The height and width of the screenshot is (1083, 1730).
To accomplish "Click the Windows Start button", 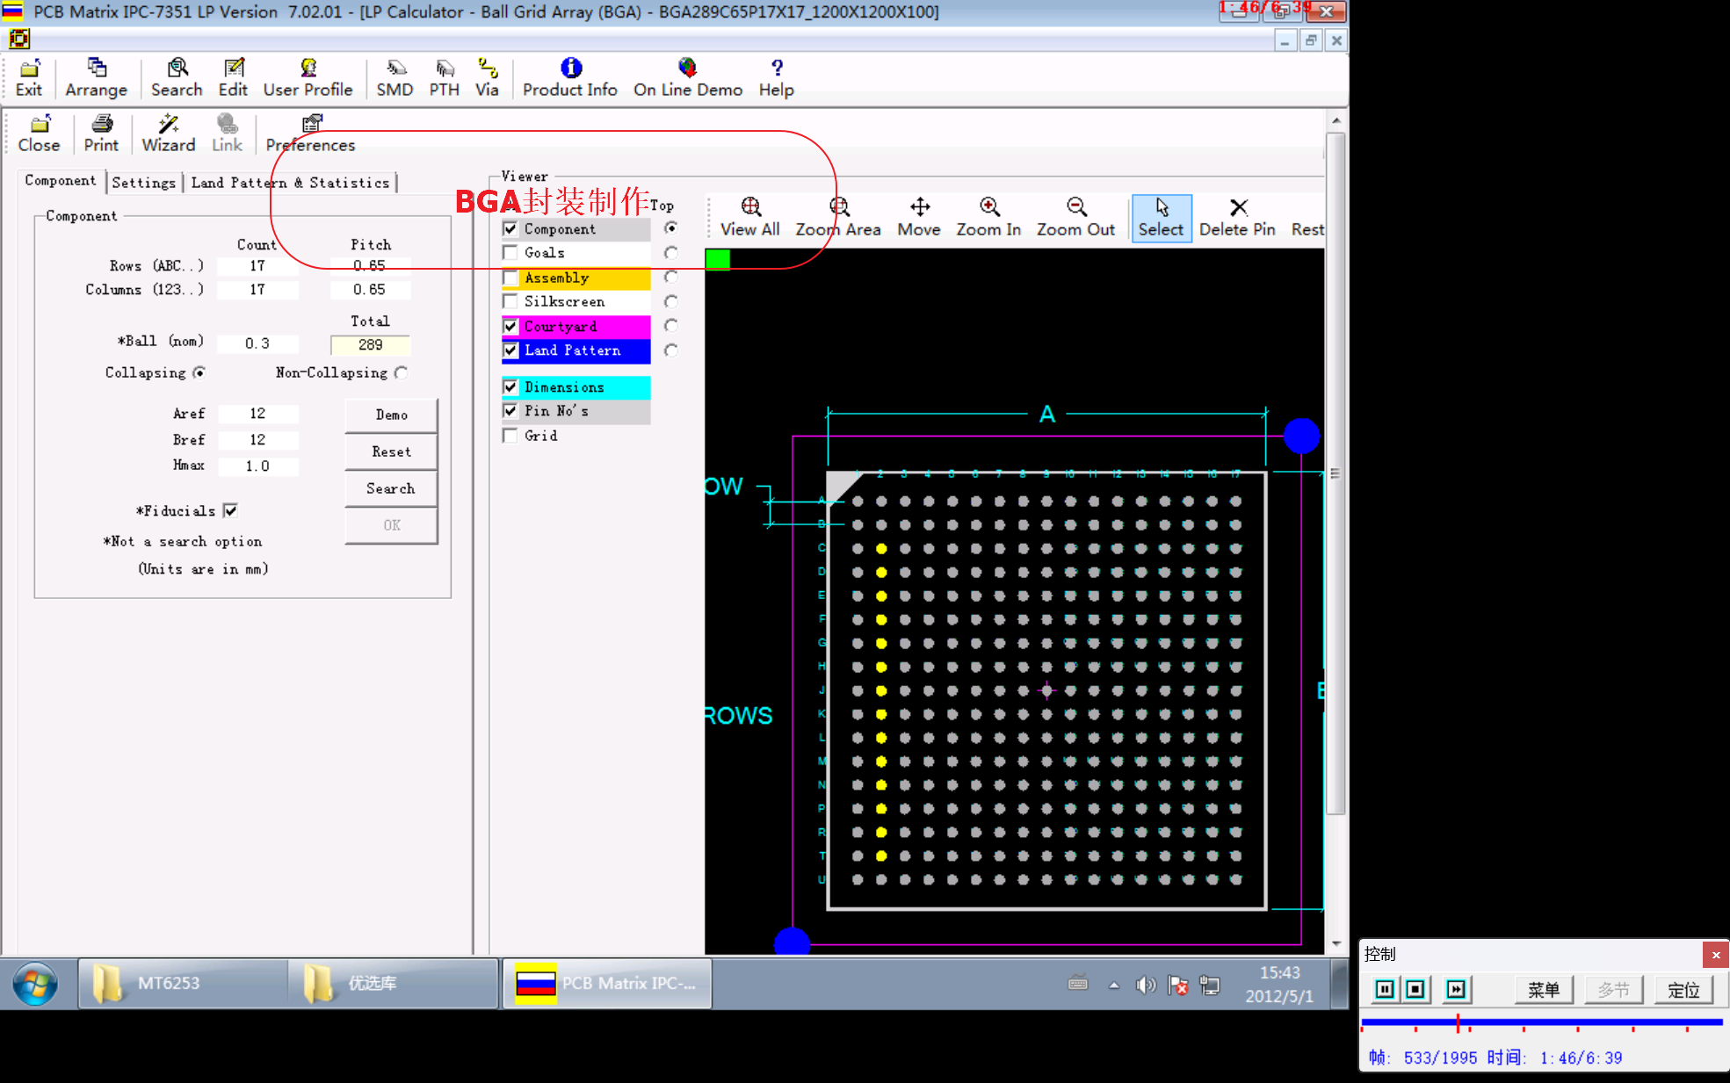I will click(x=35, y=984).
